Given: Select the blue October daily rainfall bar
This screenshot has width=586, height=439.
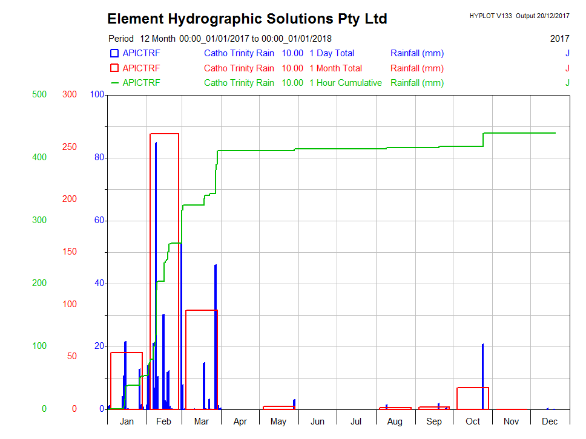Looking at the screenshot, I should pyautogui.click(x=482, y=375).
